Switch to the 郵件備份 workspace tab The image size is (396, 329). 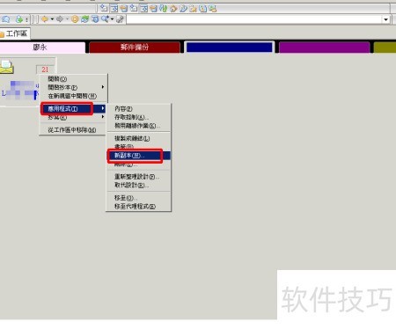135,48
